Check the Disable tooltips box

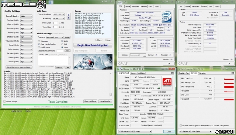(x=4, y=102)
